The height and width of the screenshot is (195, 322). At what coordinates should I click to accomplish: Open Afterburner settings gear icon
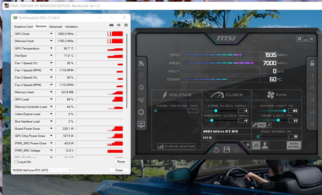(141, 112)
